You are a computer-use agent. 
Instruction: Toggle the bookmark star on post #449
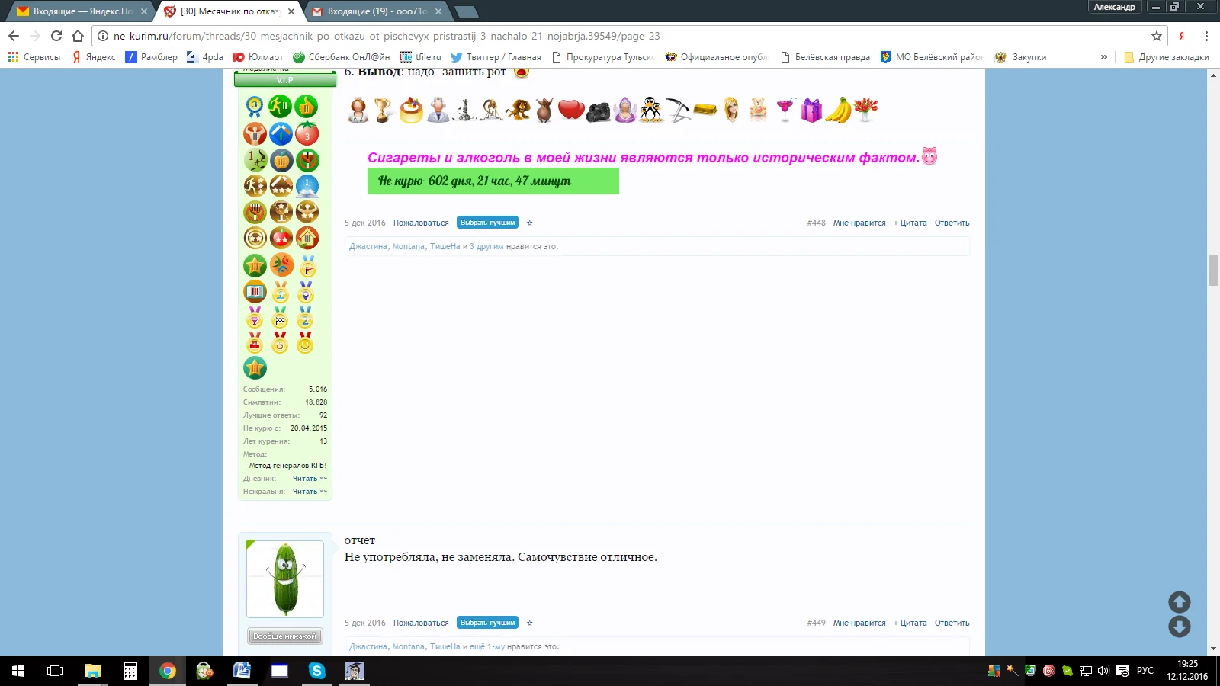529,623
